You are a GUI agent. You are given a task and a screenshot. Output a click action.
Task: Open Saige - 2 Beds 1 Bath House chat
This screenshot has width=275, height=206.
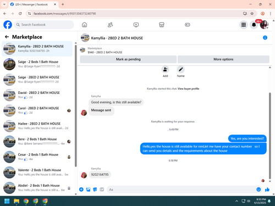click(37, 64)
